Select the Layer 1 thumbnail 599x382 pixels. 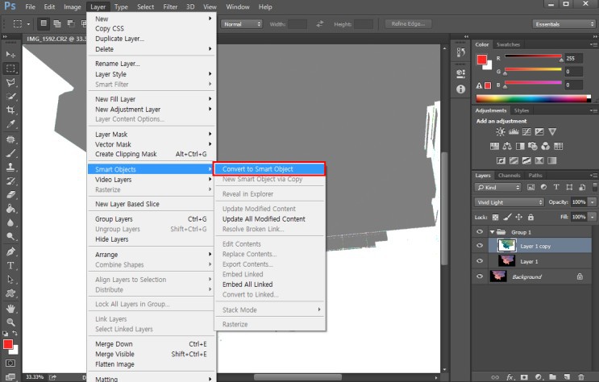[505, 261]
